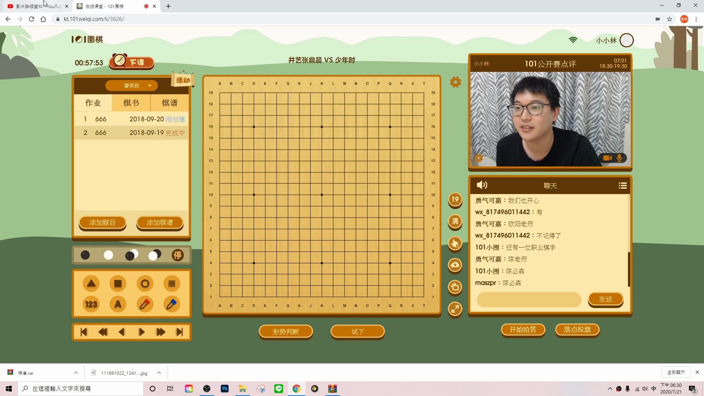The image size is (704, 396).
Task: Select the white stone tool
Action: (109, 255)
